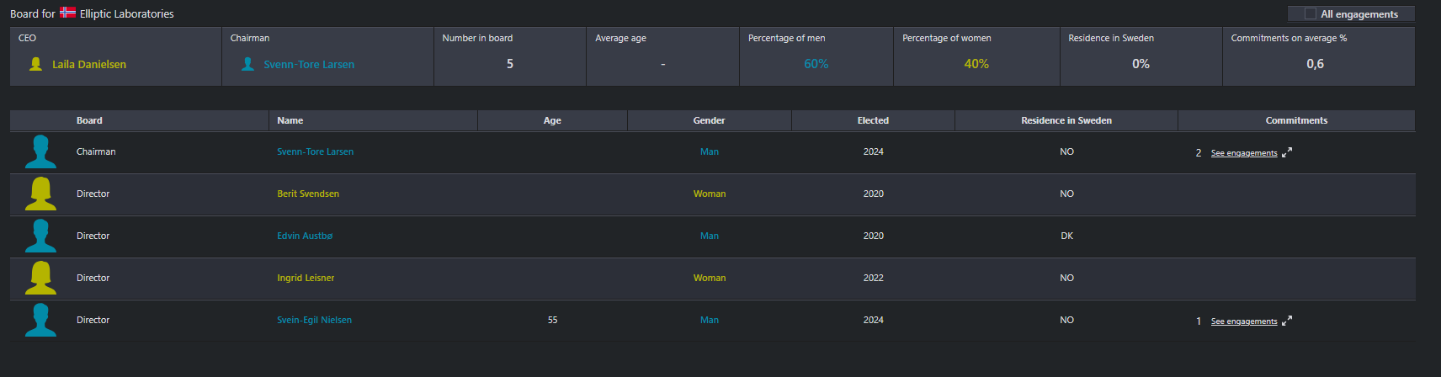Viewport: 1441px width, 377px height.
Task: Click the Commitments column header
Action: (x=1296, y=120)
